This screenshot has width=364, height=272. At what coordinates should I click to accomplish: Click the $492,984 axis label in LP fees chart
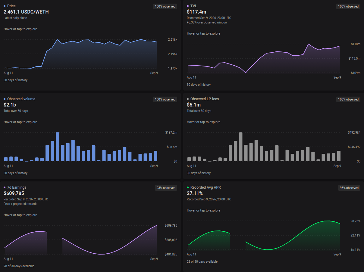click(354, 133)
